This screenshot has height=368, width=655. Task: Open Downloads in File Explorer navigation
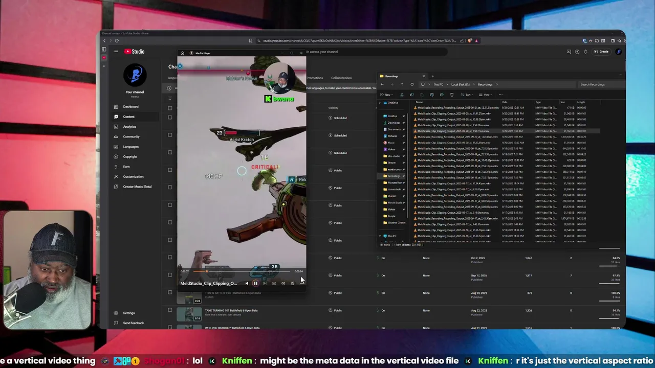394,123
